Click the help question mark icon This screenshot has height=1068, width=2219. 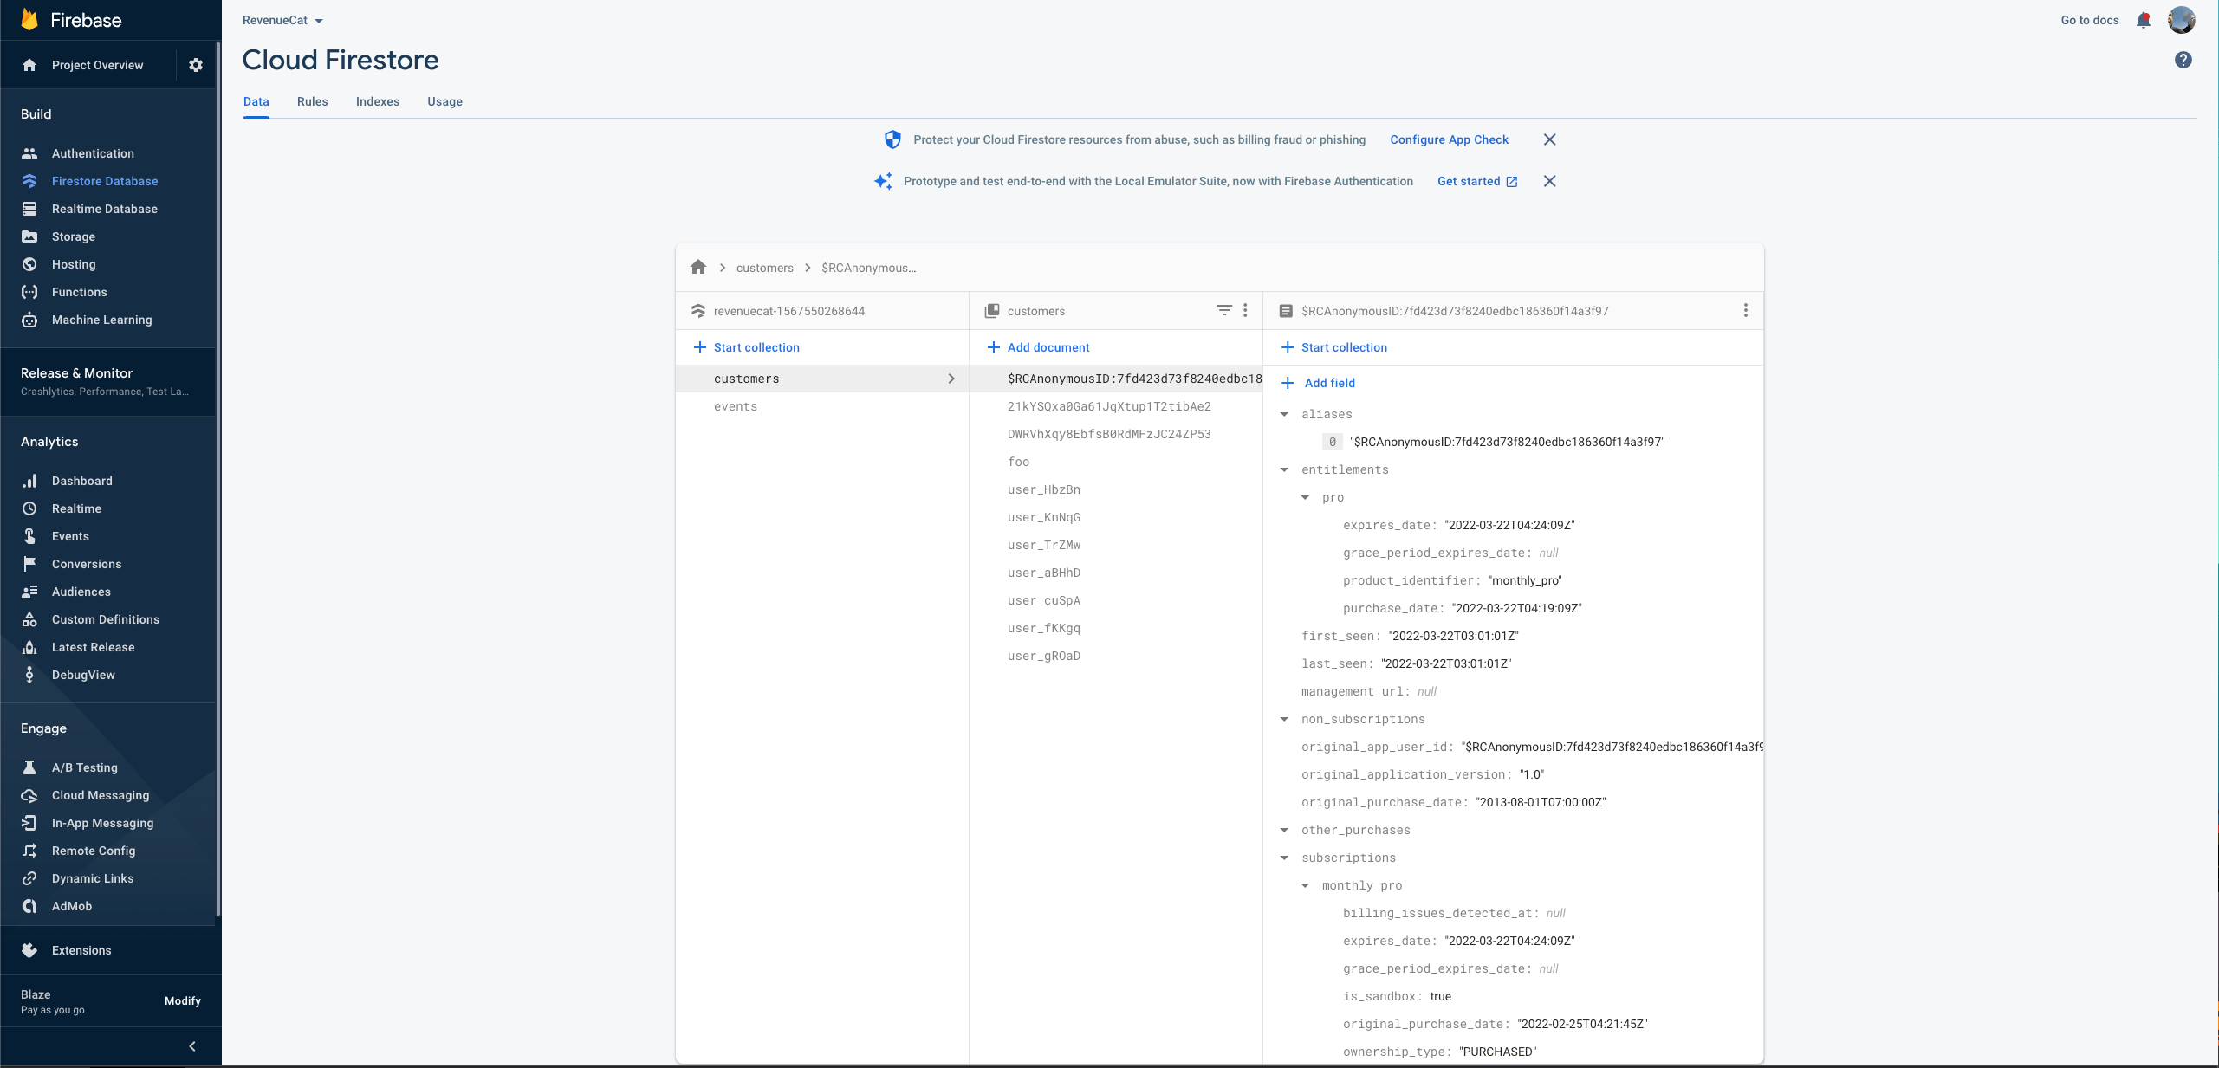[x=2183, y=60]
